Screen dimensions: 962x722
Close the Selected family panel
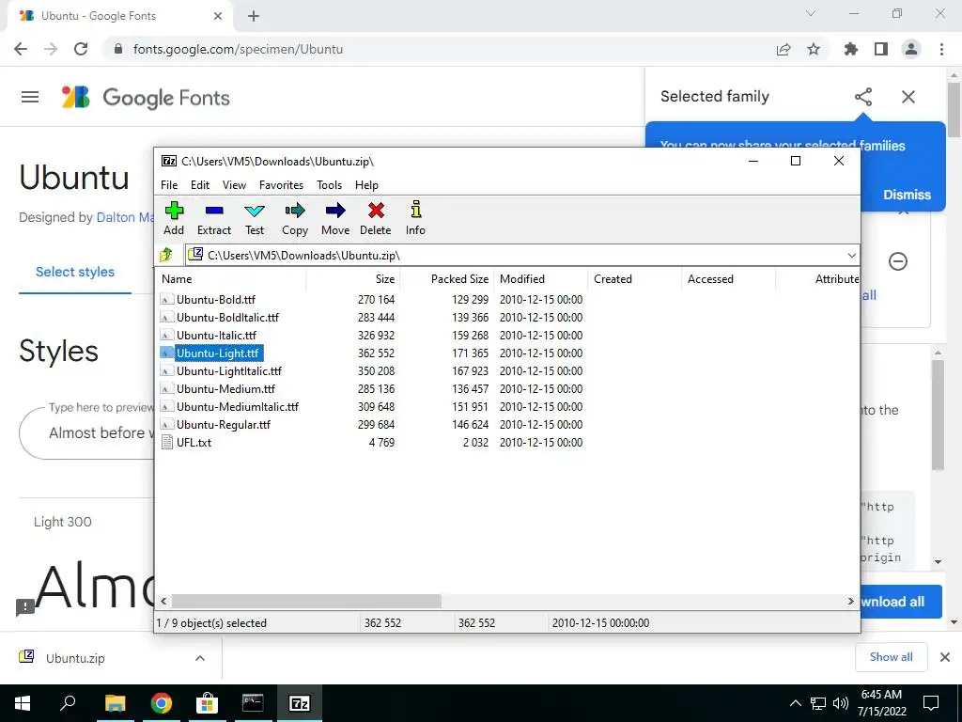[908, 97]
